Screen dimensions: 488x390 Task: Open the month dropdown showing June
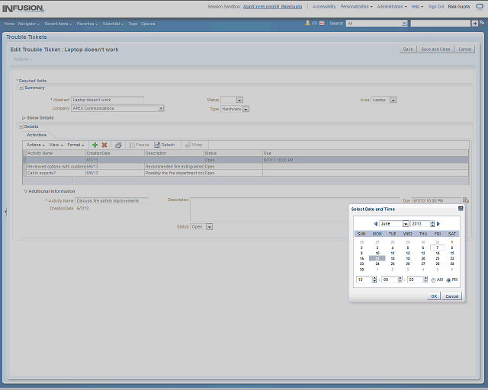point(406,224)
